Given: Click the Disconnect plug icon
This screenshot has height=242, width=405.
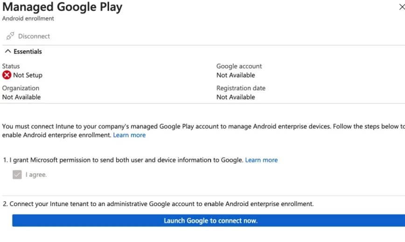Looking at the screenshot, I should (x=10, y=36).
